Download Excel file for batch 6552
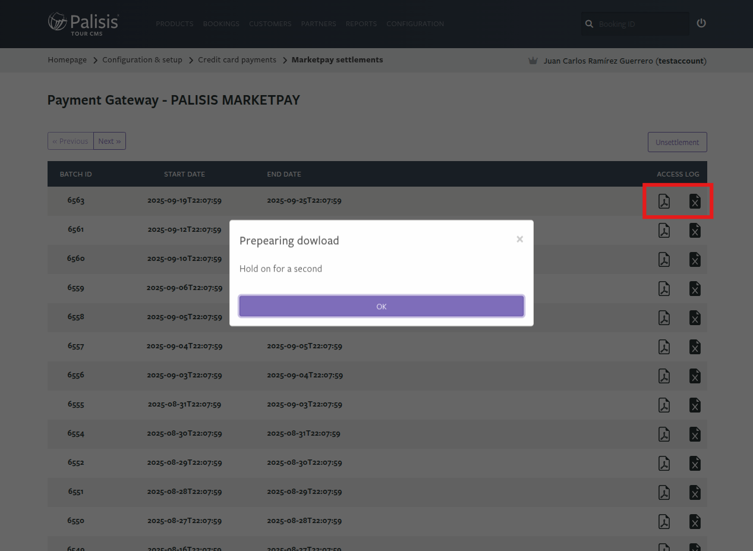The width and height of the screenshot is (753, 551). 695,464
